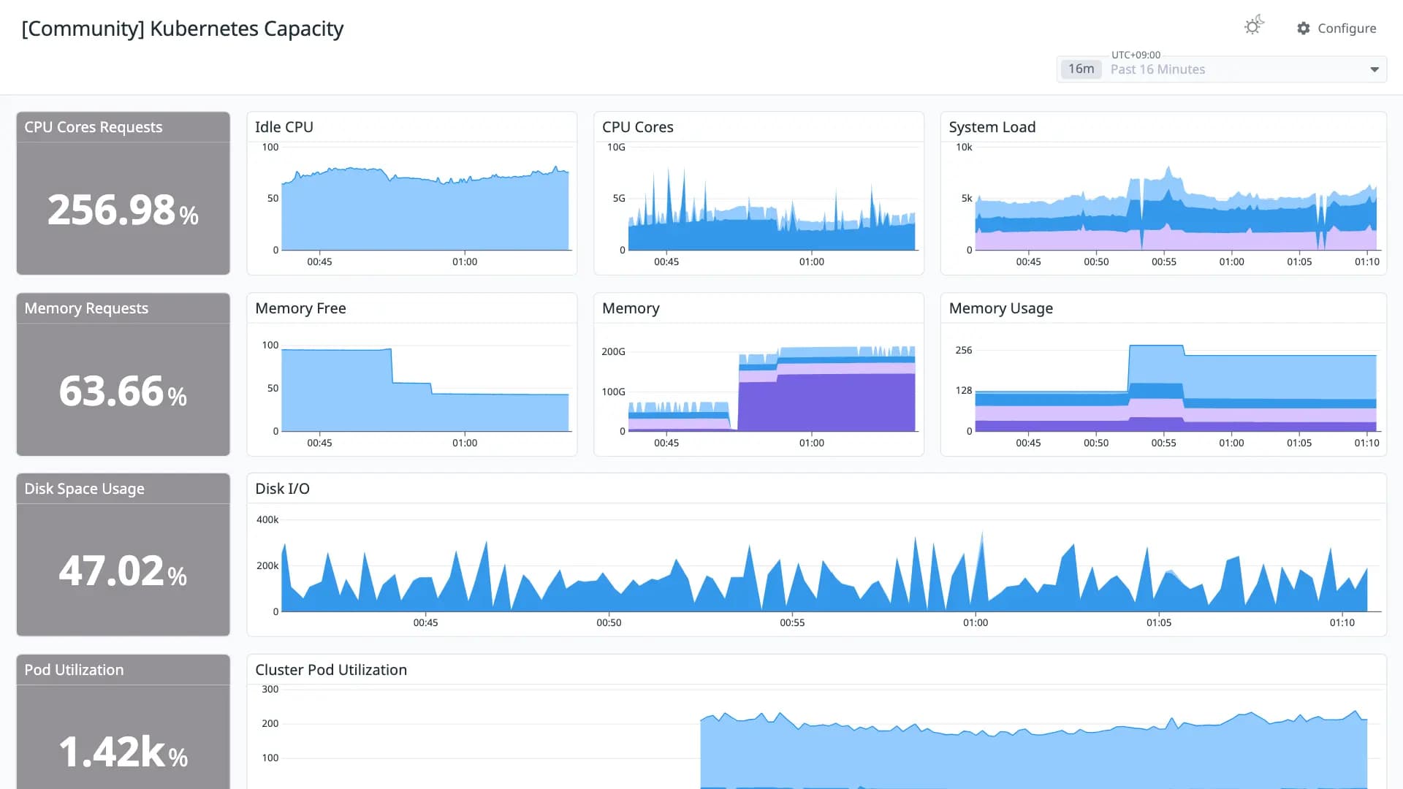Viewport: 1403px width, 789px height.
Task: Open the Memory Requests widget header
Action: coord(123,308)
